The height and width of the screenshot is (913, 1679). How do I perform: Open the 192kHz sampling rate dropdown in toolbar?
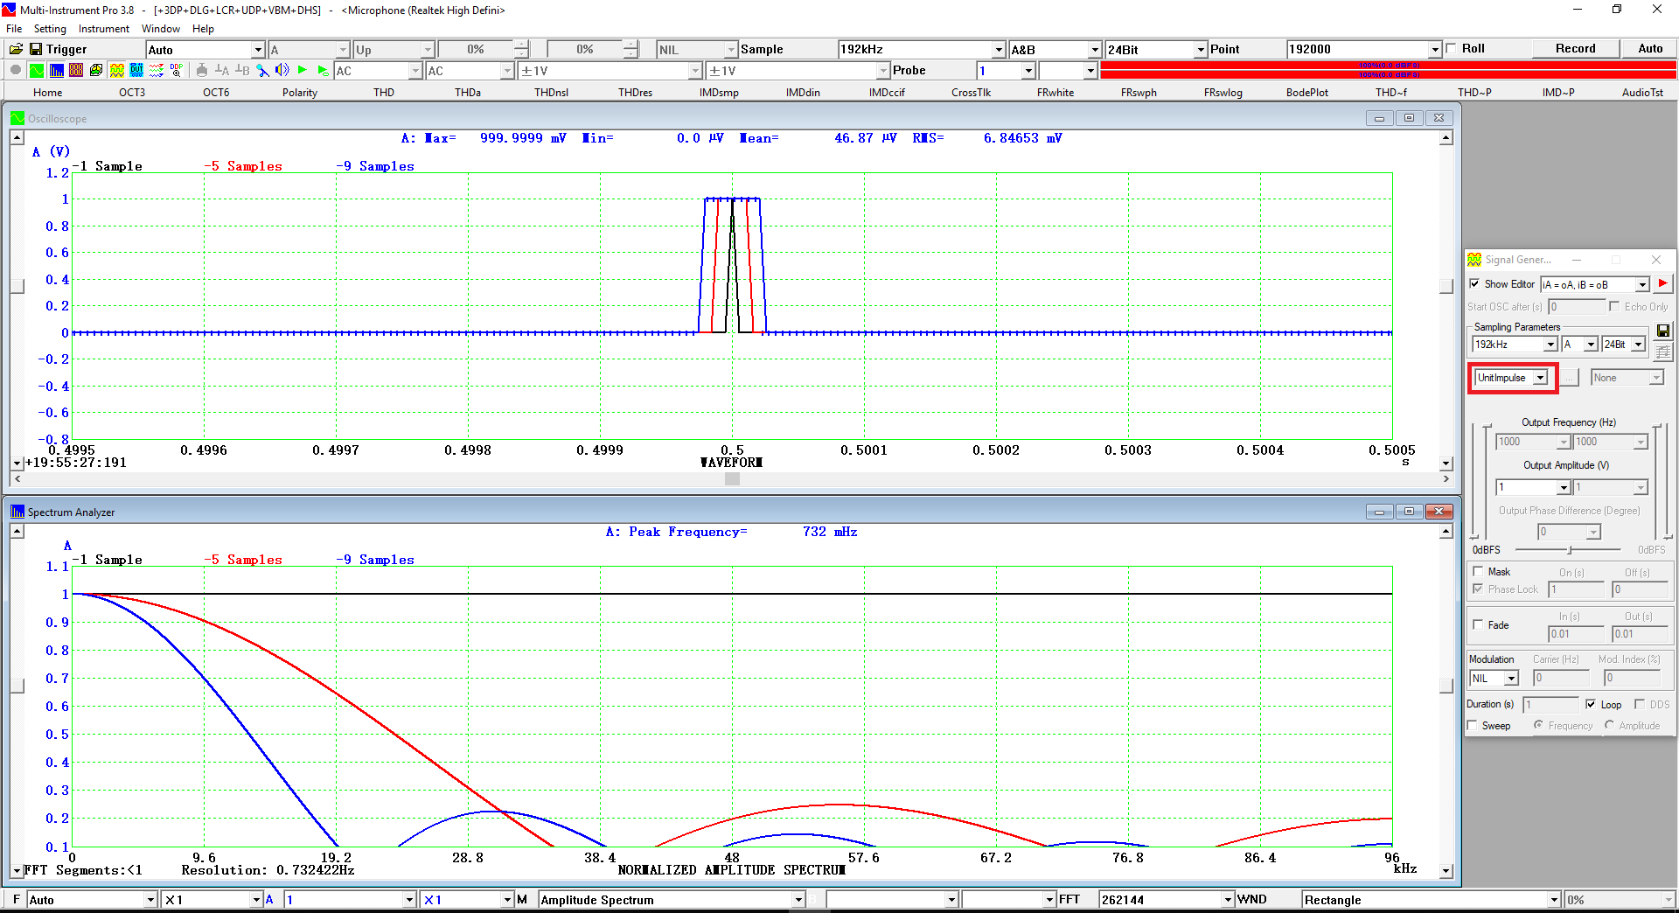(x=998, y=50)
